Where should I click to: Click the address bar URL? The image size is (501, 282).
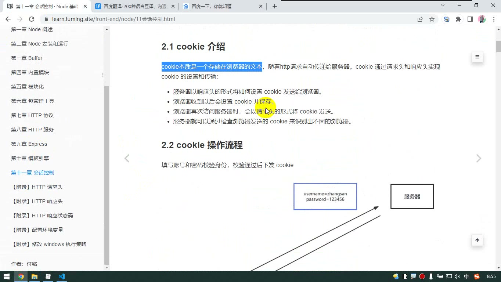(113, 19)
